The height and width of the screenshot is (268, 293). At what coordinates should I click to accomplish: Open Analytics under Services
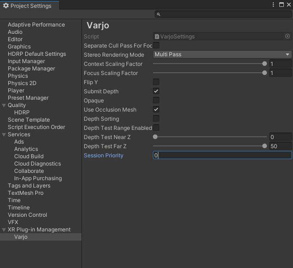pyautogui.click(x=26, y=149)
